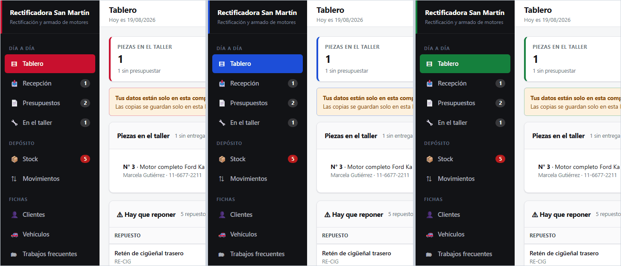Click the Stock box icon in the green-themed sidebar
The image size is (621, 266).
pyautogui.click(x=429, y=159)
